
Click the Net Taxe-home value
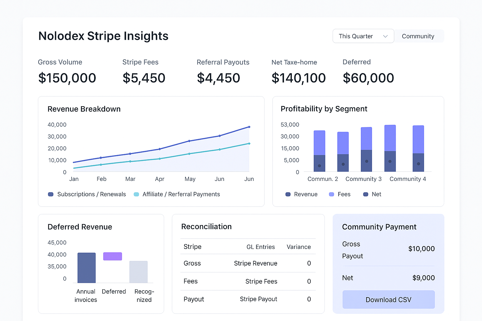[x=299, y=78]
